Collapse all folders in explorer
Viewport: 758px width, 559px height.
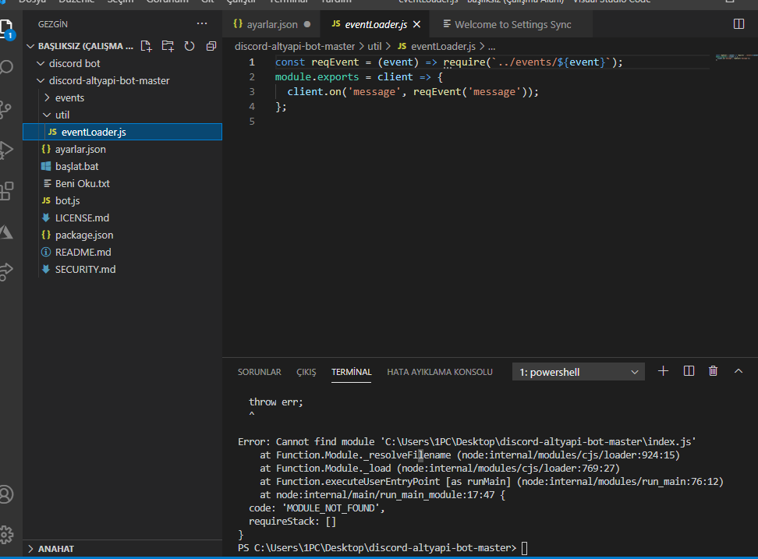click(211, 46)
